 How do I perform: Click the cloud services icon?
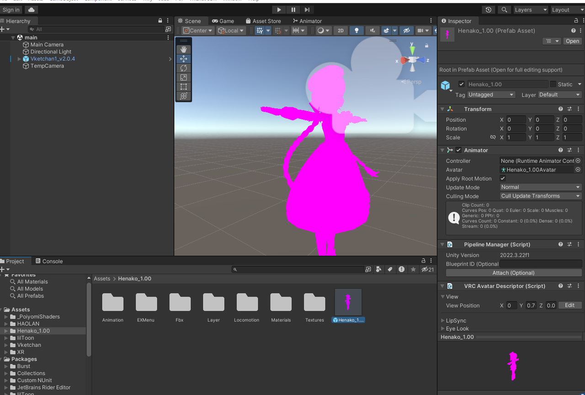[32, 10]
